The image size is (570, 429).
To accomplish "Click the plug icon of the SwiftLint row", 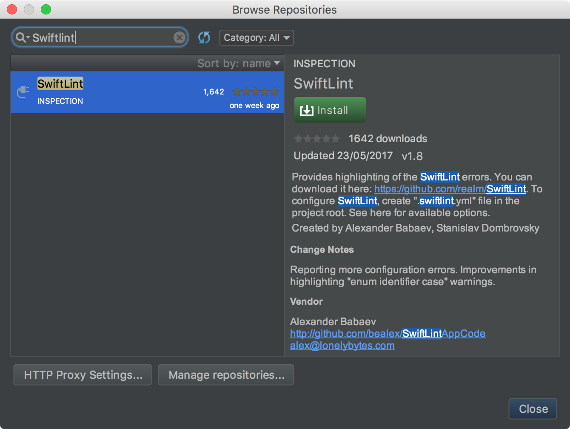I will click(x=23, y=92).
